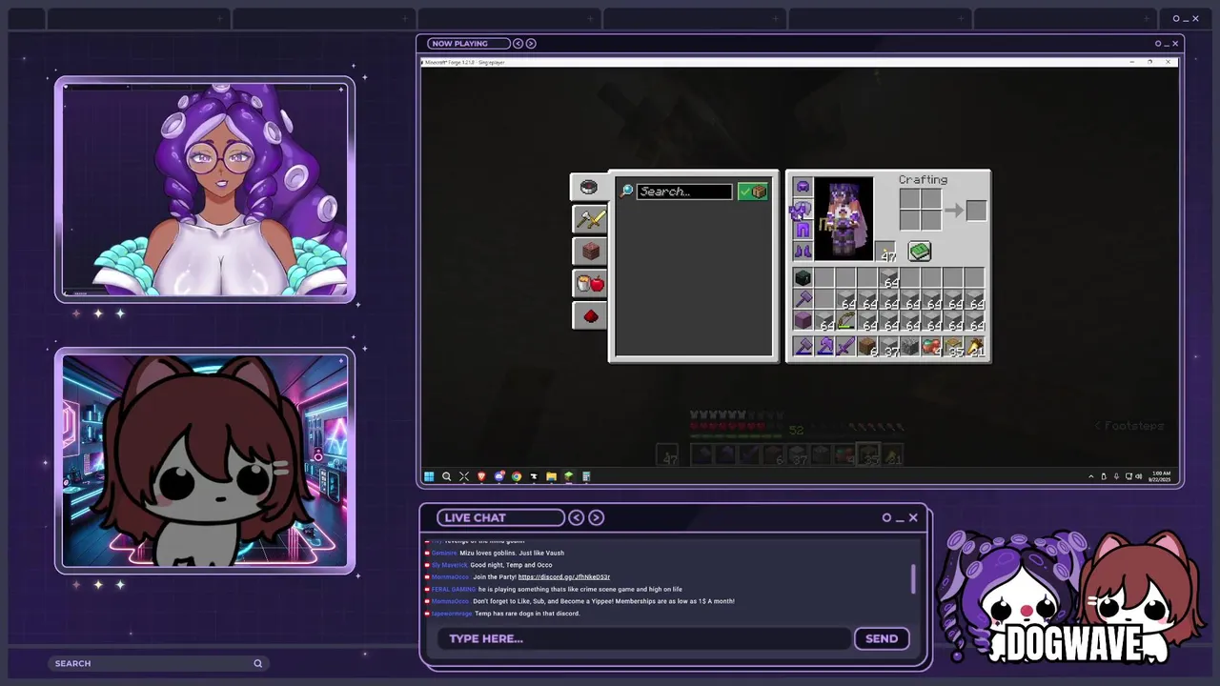Image resolution: width=1220 pixels, height=686 pixels.
Task: Open File Explorer from the taskbar
Action: tap(551, 476)
